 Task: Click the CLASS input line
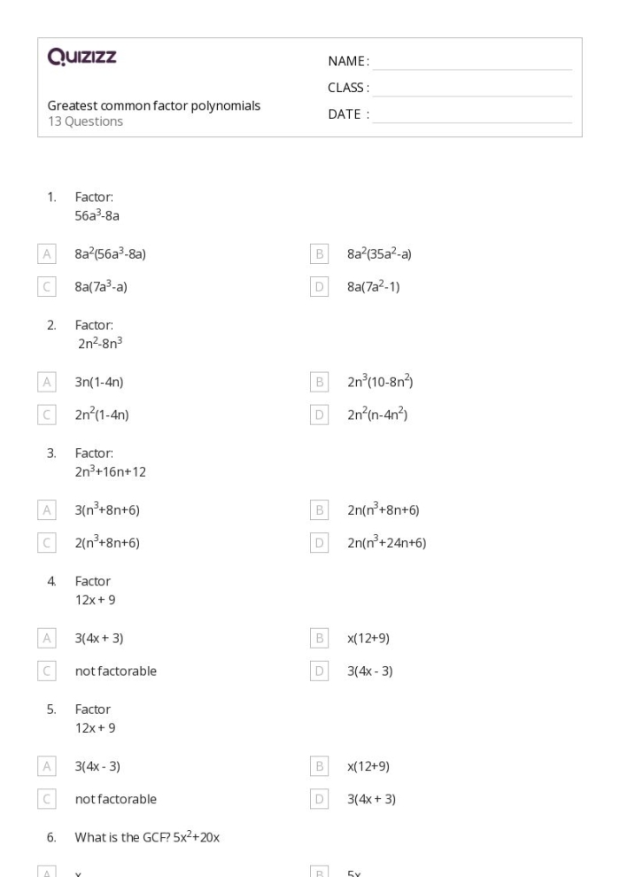[472, 88]
